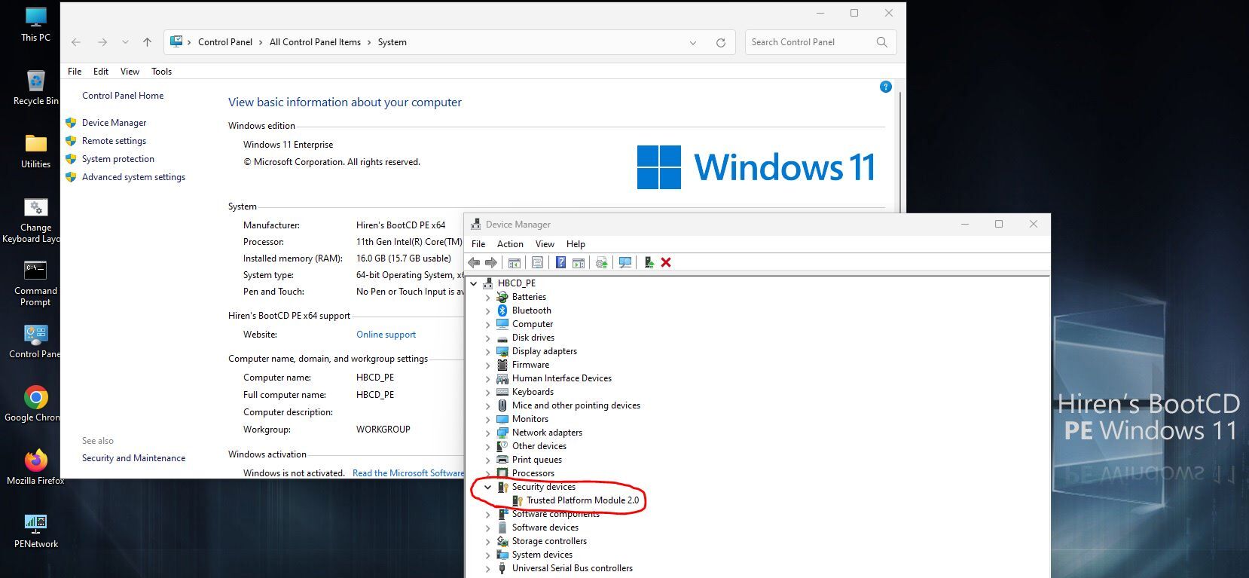Open Device Manager link in Control Panel sidebar

point(114,123)
